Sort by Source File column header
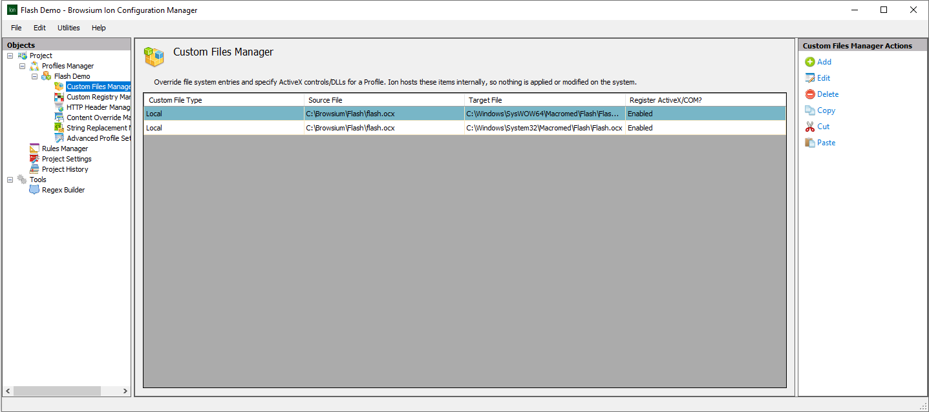This screenshot has width=929, height=412. pyautogui.click(x=384, y=100)
